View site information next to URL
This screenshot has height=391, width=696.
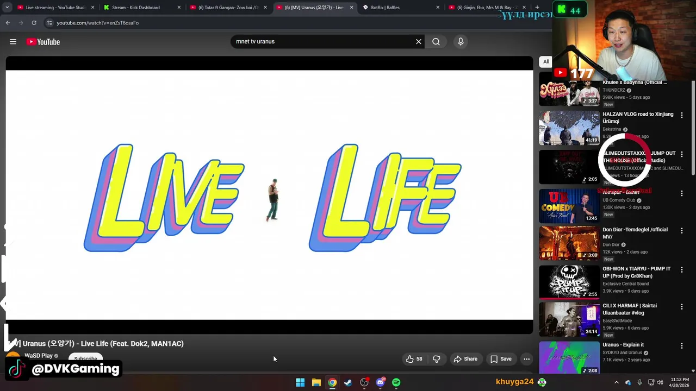49,23
